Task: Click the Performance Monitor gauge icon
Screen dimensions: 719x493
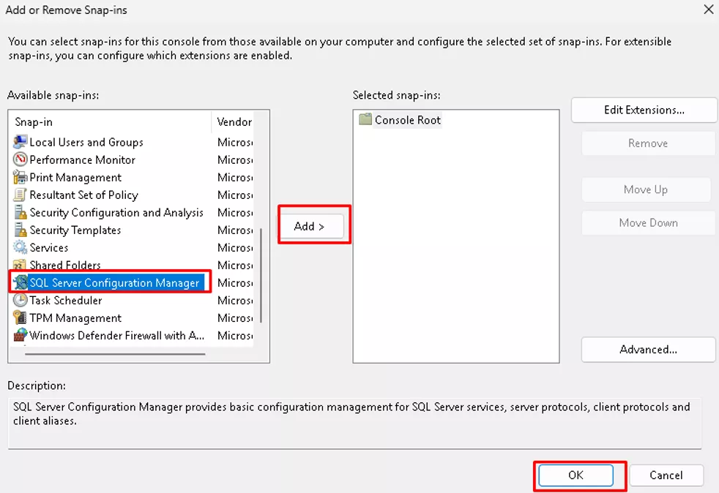Action: coord(21,159)
